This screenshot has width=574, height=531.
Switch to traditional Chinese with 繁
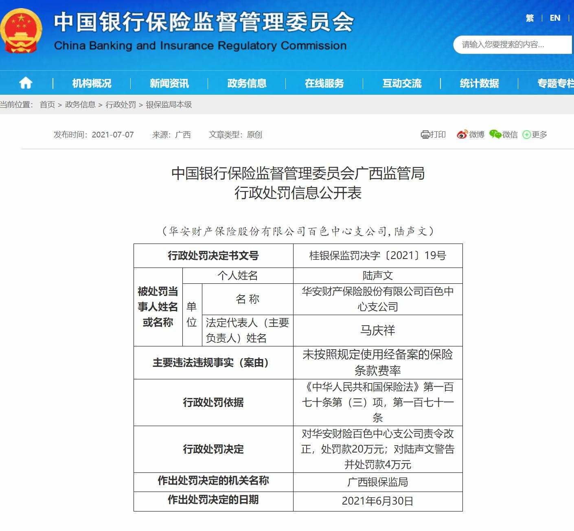pyautogui.click(x=530, y=18)
